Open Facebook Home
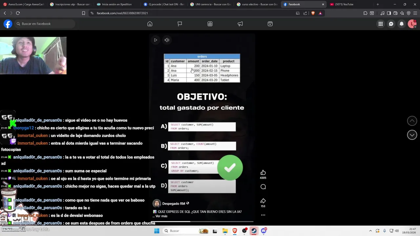Screen dimensions: 420x236 click(x=150, y=24)
